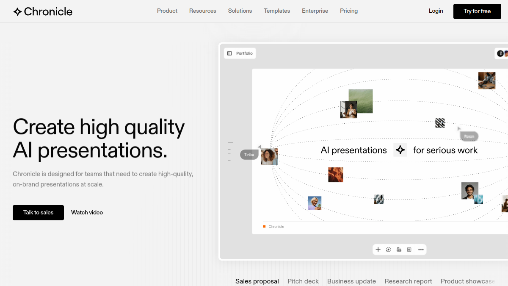Image resolution: width=508 pixels, height=286 pixels.
Task: Open the Solutions menu
Action: [x=240, y=11]
